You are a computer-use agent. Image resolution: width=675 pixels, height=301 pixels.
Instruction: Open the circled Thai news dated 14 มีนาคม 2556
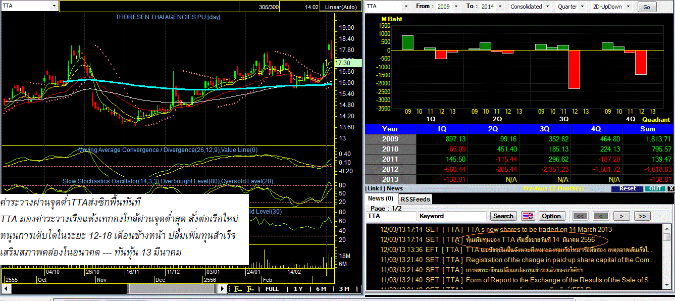(x=530, y=239)
